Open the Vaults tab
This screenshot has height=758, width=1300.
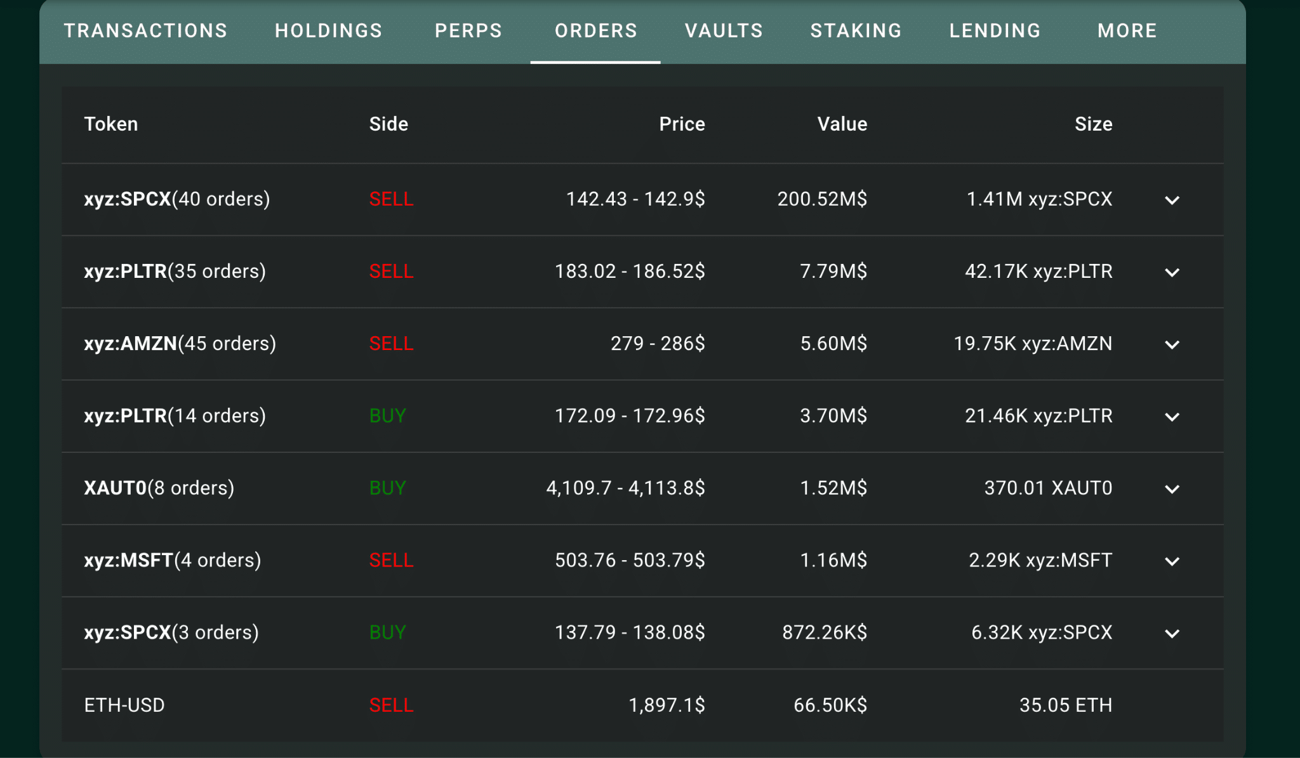724,30
